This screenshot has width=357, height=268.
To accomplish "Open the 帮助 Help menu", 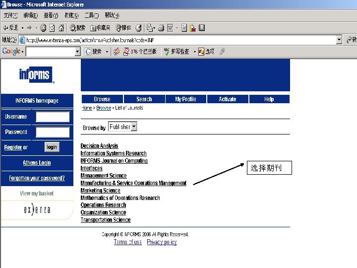I will pos(112,15).
